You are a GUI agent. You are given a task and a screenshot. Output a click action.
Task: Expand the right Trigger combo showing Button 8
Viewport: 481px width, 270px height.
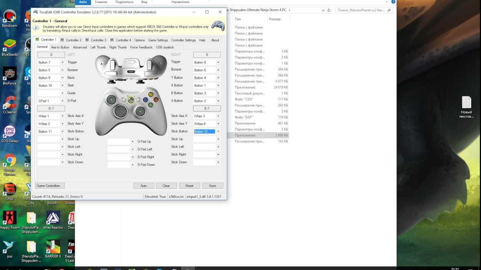[218, 62]
